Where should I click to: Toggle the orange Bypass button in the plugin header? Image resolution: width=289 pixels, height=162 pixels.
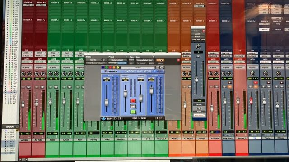coord(160,60)
